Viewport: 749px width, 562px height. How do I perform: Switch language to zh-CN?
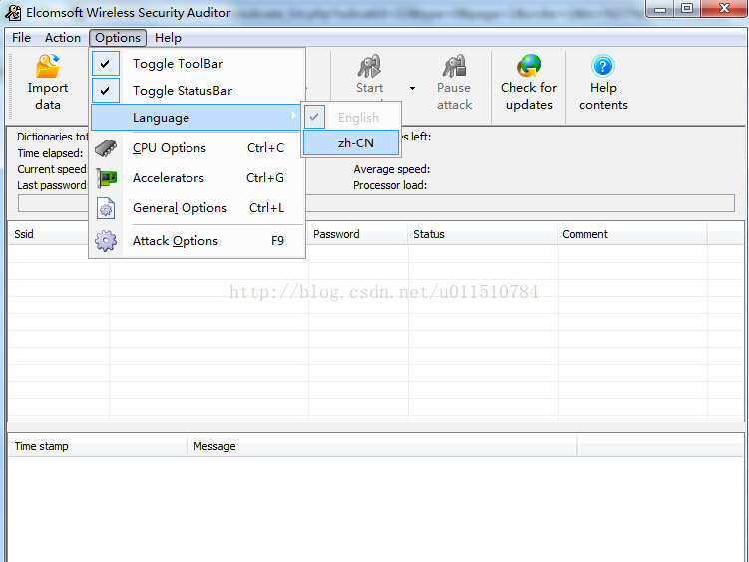point(351,142)
